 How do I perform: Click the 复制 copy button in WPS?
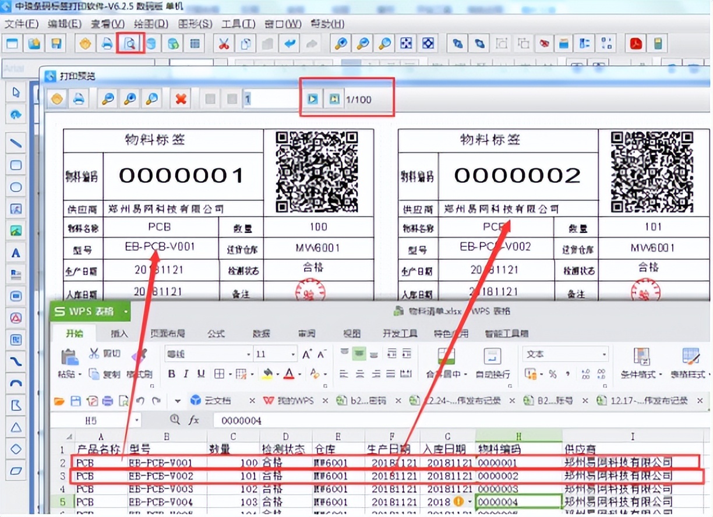[x=105, y=374]
